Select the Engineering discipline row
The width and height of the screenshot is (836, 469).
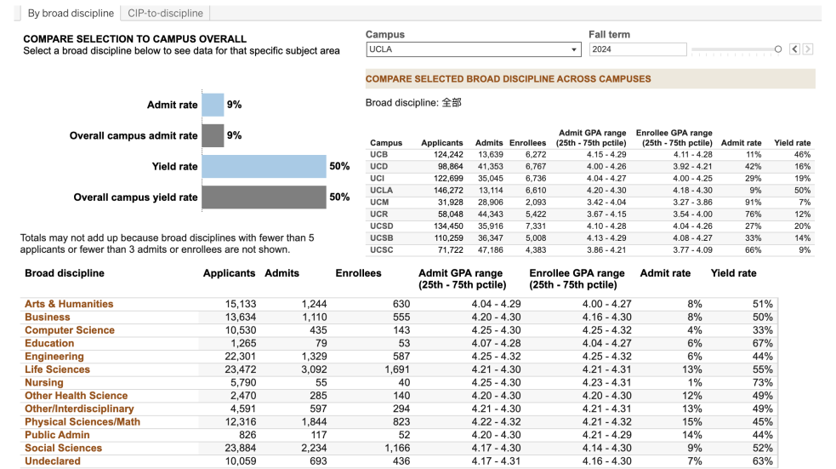pyautogui.click(x=54, y=357)
